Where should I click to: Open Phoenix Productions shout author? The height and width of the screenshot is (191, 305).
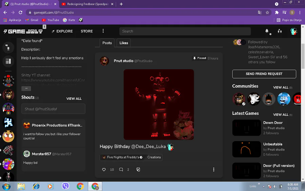point(57,126)
